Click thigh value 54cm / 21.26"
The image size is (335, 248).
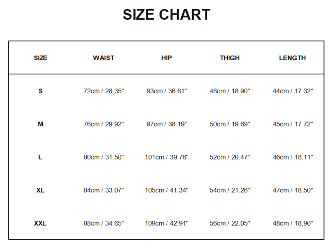230,190
